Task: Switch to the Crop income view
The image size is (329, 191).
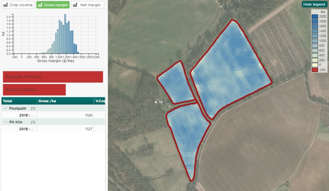Action: click(18, 5)
